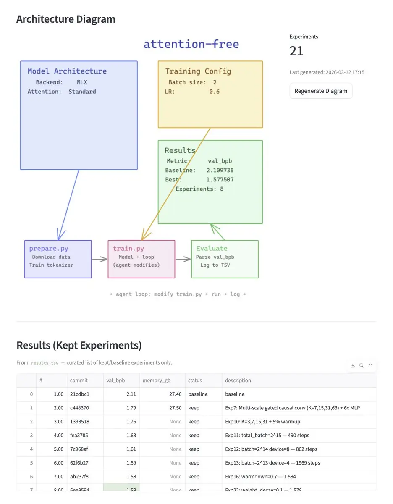Select commit cell fea3785
Screen dimensions: 393x504
pyautogui.click(x=79, y=436)
